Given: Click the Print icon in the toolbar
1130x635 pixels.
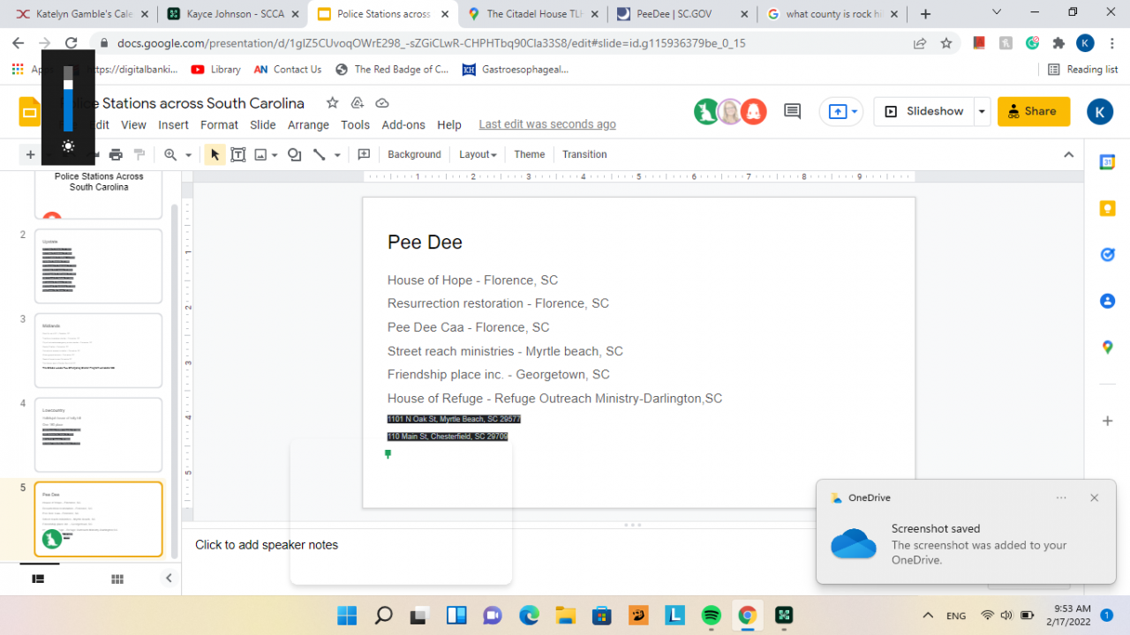Looking at the screenshot, I should tap(116, 154).
